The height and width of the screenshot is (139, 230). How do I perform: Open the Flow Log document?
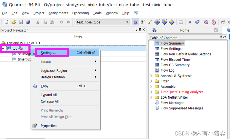[x=167, y=70]
